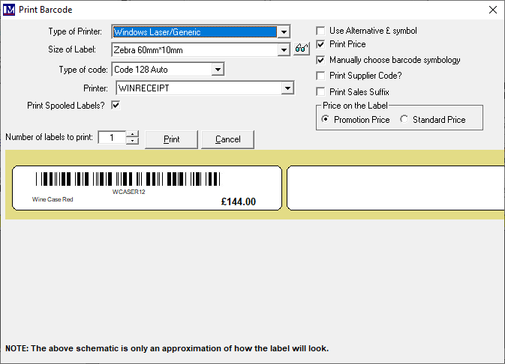Select the Promotion Price radio option
Viewport: 505px width, 364px height.
[x=326, y=119]
